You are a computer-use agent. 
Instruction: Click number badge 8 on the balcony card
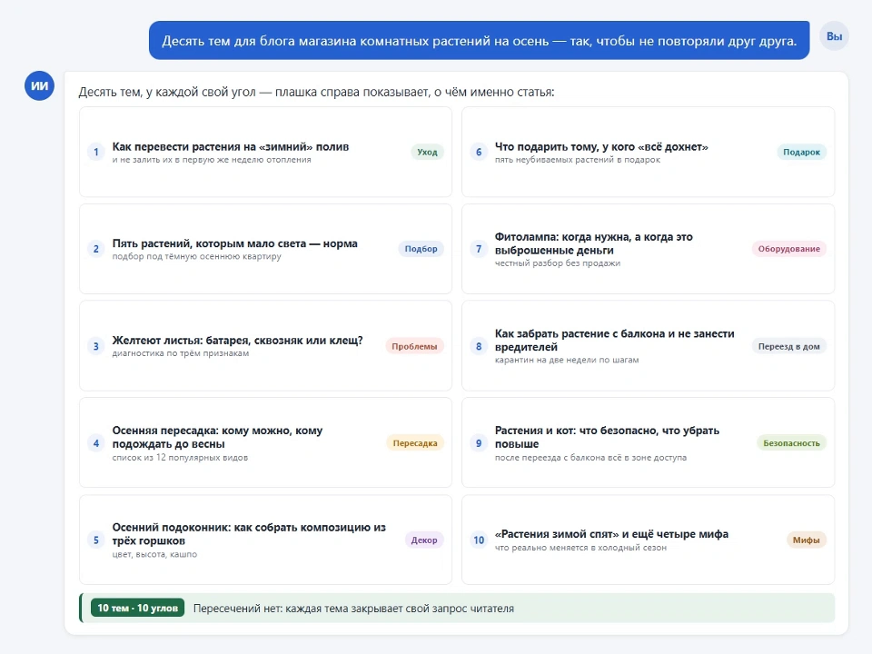coord(479,346)
